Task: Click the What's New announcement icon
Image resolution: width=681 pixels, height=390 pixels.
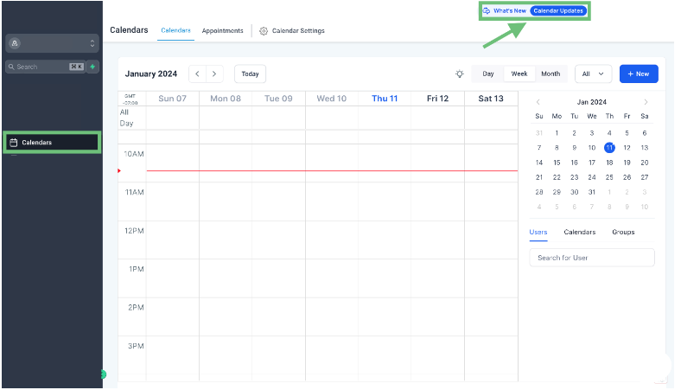Action: tap(487, 11)
